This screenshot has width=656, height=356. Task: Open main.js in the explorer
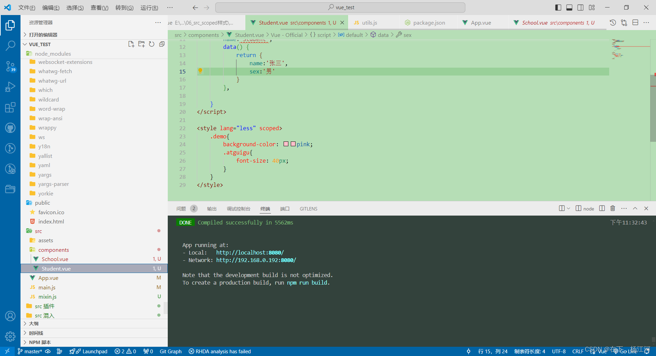point(94,287)
